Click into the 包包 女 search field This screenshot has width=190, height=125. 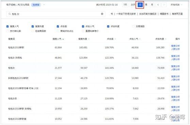[56, 14]
